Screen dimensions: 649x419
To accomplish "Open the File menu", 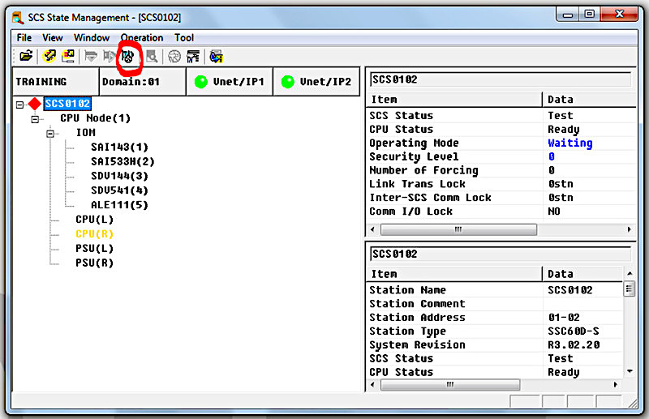I will 24,37.
